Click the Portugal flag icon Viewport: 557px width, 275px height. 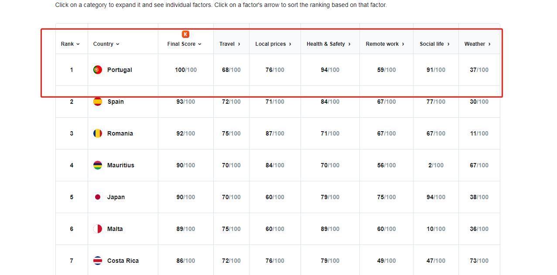tap(98, 70)
